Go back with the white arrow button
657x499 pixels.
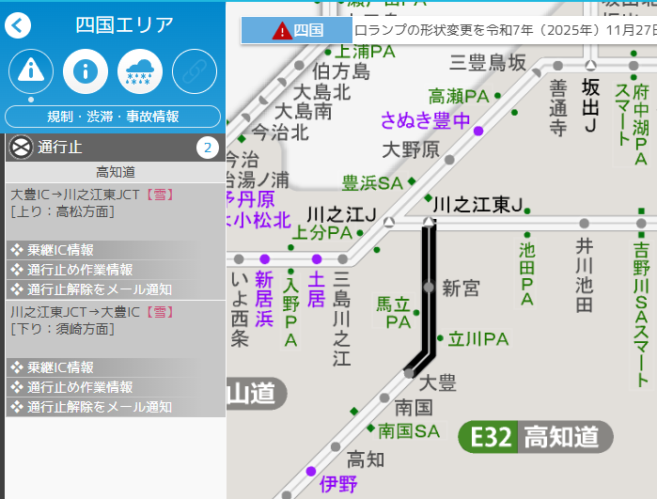pos(18,25)
